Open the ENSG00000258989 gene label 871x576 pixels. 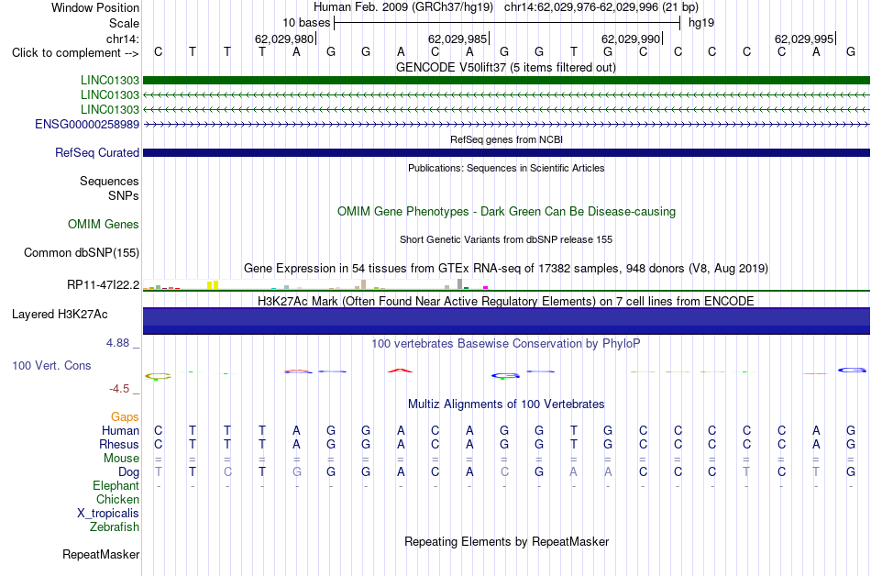[x=87, y=125]
